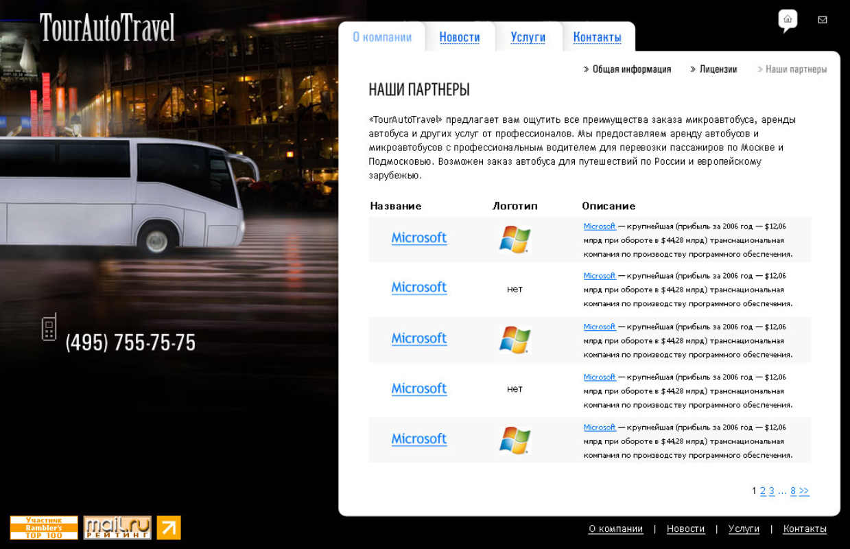This screenshot has height=549, width=850.
Task: Open the Контакты tab
Action: [597, 37]
